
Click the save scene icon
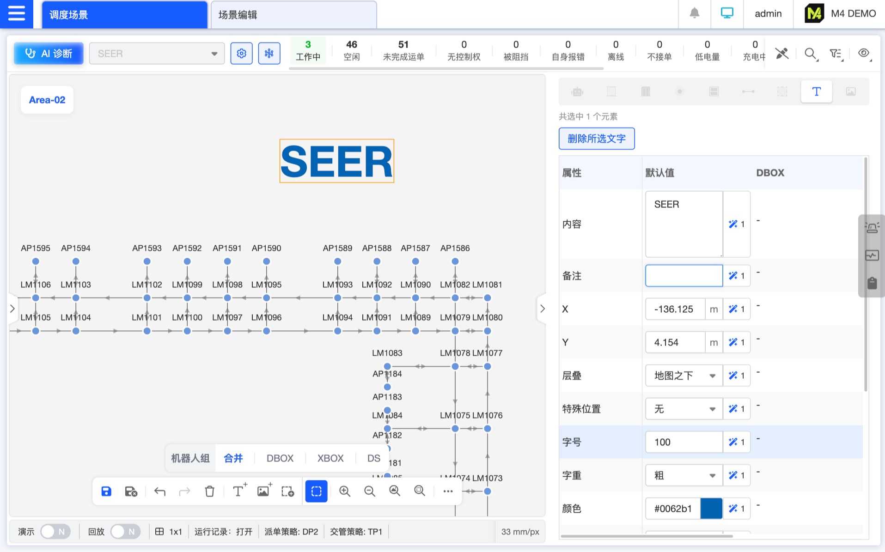point(106,491)
